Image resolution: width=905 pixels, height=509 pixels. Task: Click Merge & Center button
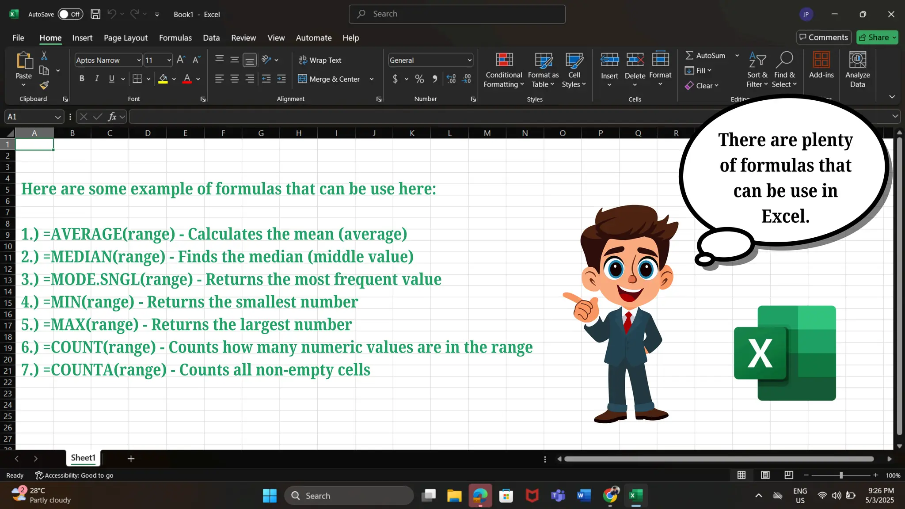pyautogui.click(x=329, y=79)
